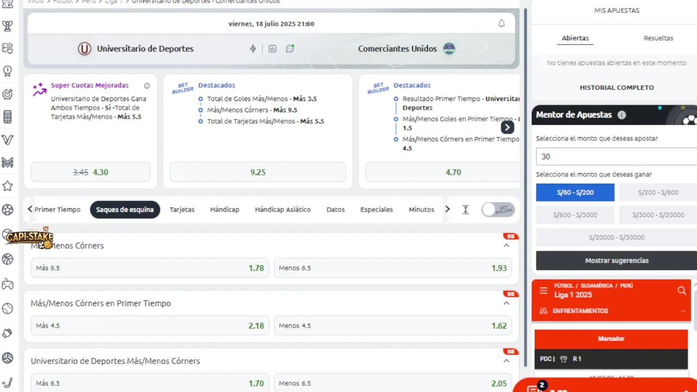Image resolution: width=697 pixels, height=392 pixels.
Task: Click the info icon next to Super Cuotas Mejoradas
Action: click(147, 85)
